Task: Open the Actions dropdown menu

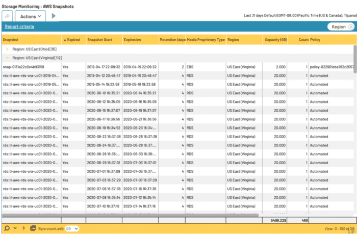Action: 31,16
